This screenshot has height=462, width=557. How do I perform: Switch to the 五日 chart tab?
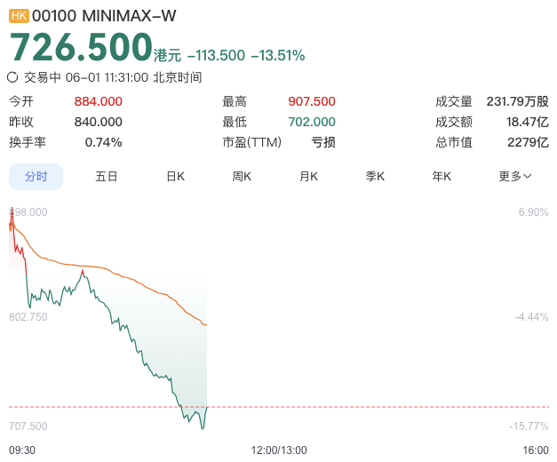[x=107, y=176]
